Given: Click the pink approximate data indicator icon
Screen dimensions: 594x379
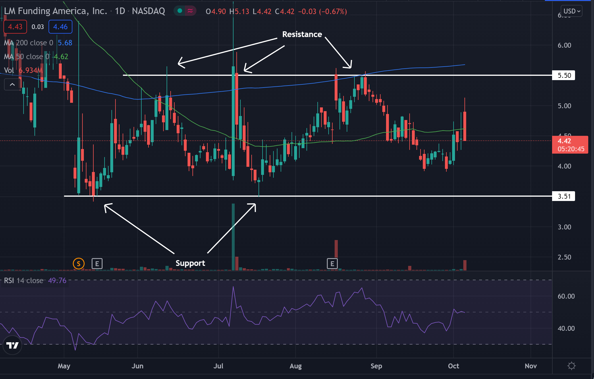Looking at the screenshot, I should (x=190, y=11).
